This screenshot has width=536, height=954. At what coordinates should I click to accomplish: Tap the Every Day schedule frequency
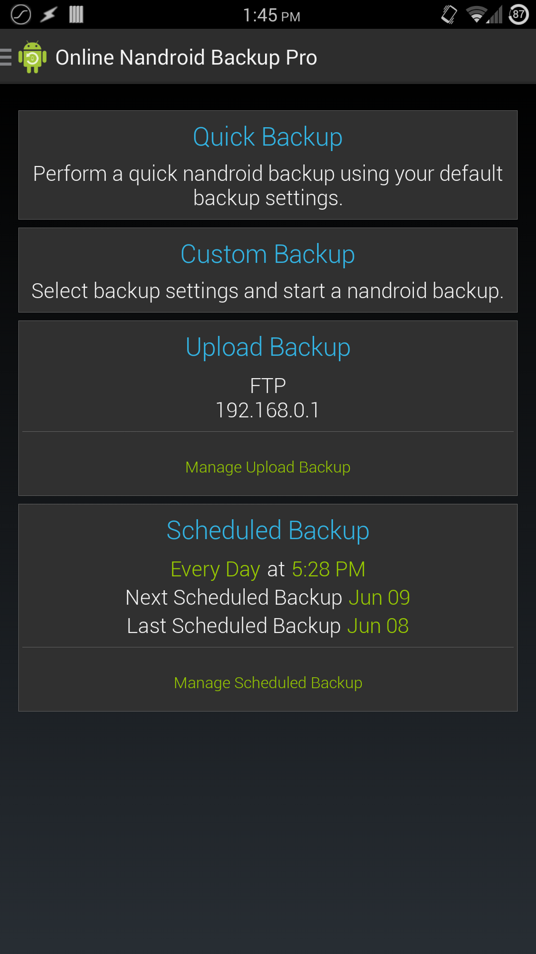pyautogui.click(x=215, y=569)
